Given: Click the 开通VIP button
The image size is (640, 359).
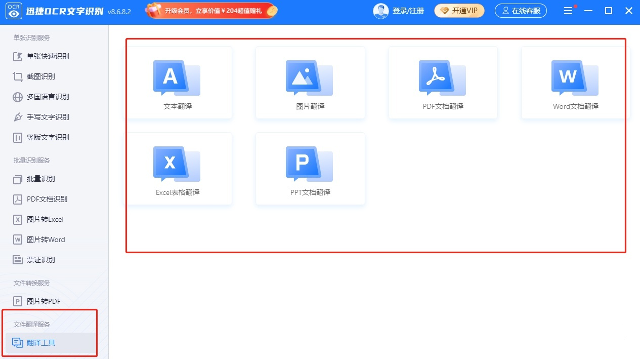Looking at the screenshot, I should (459, 11).
